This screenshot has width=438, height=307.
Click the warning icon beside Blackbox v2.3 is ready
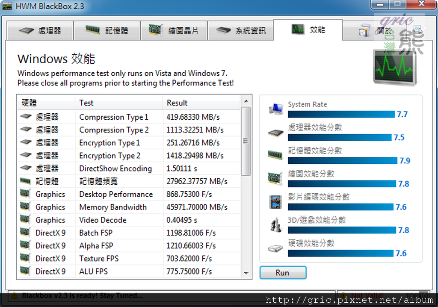click(14, 295)
